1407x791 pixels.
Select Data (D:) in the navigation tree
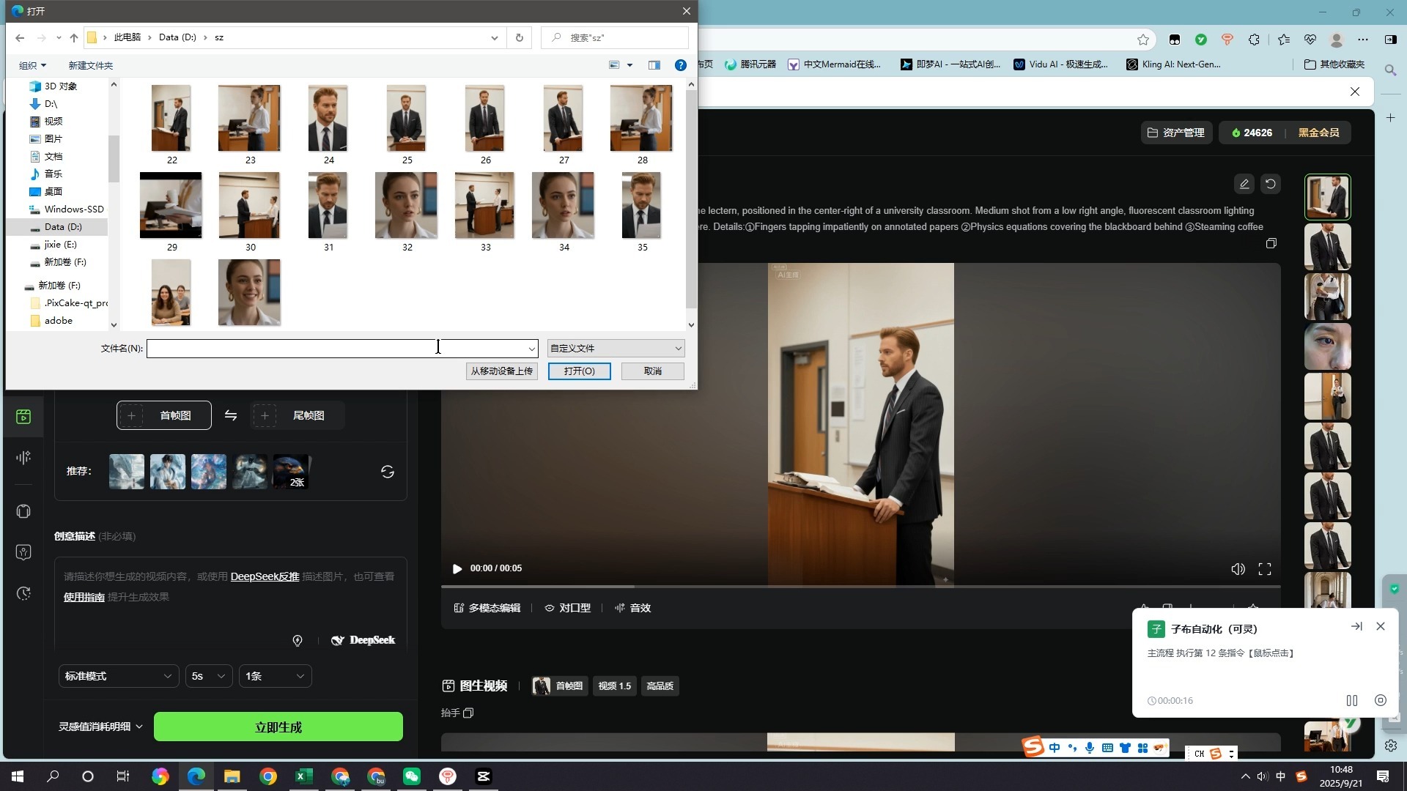click(x=62, y=227)
